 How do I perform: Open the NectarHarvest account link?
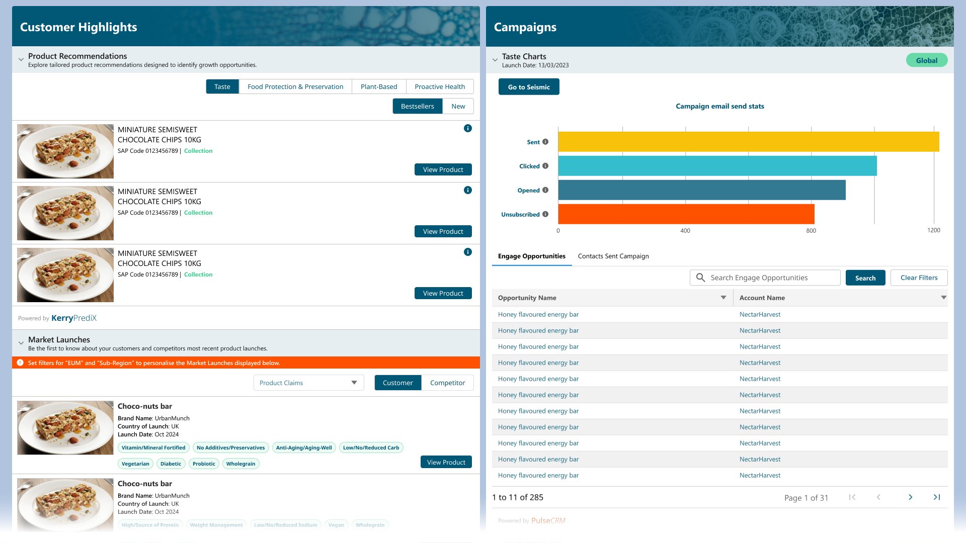point(760,314)
